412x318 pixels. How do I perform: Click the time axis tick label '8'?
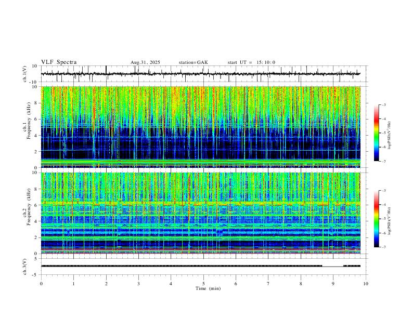tap(301, 284)
